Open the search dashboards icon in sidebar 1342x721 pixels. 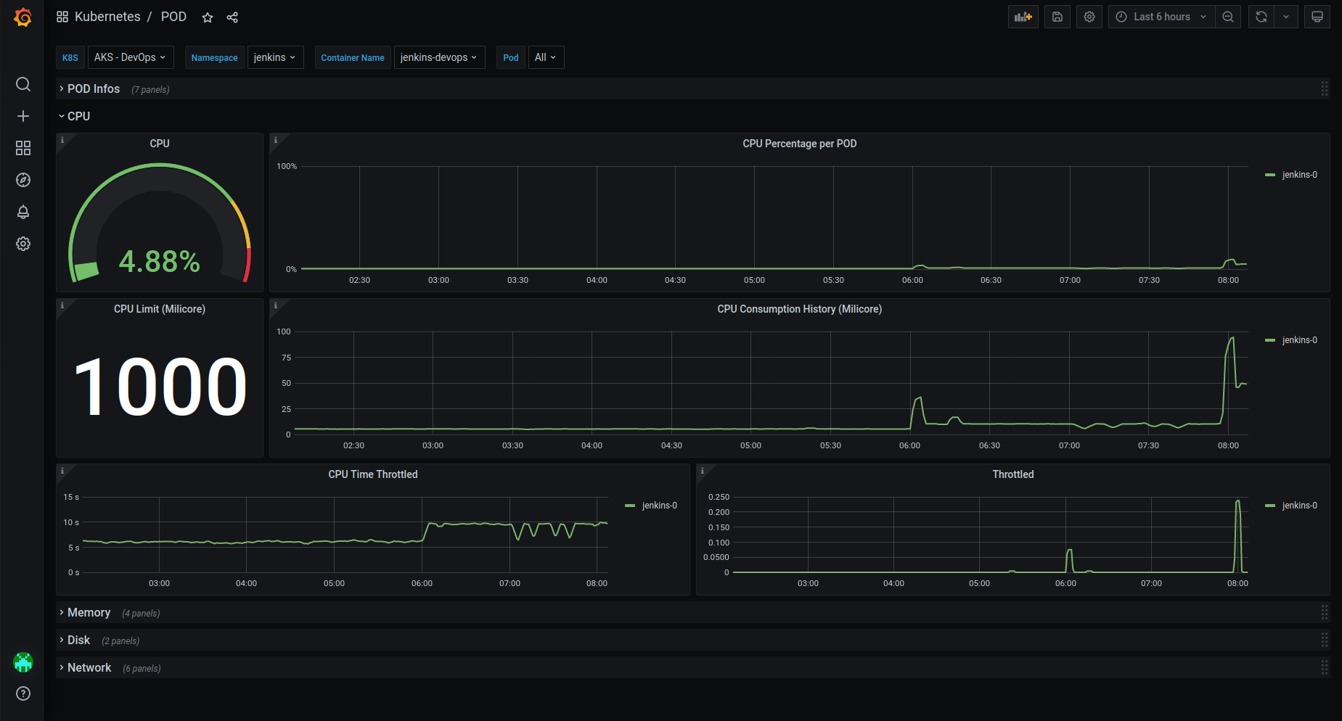[x=23, y=84]
